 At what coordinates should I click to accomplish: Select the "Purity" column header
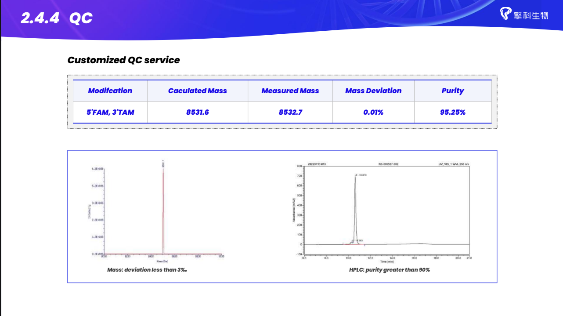coord(452,91)
